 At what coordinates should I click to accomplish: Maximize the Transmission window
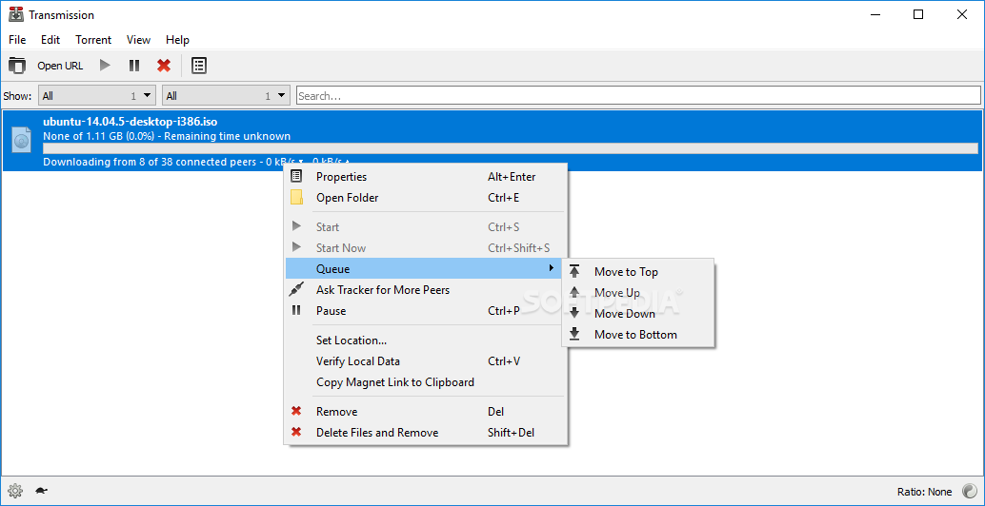918,14
